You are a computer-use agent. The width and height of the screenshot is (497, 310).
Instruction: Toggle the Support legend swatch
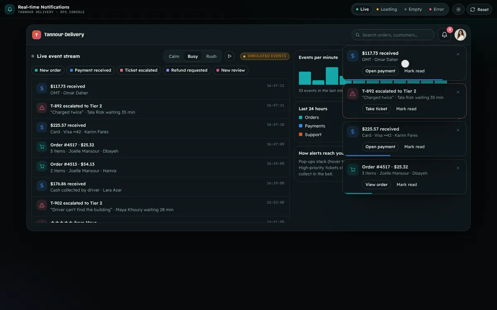pos(301,135)
